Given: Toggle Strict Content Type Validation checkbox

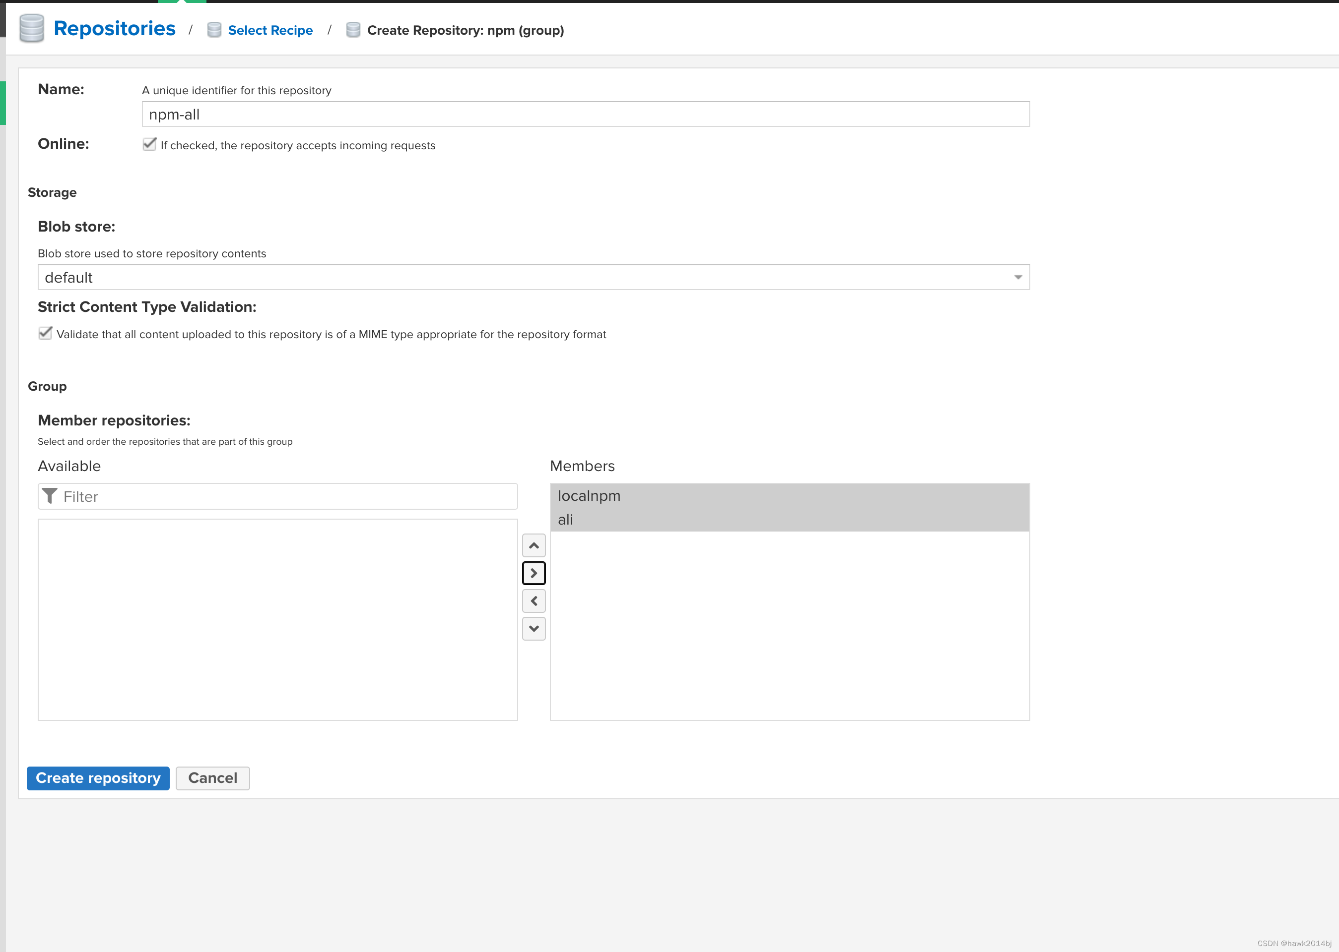Looking at the screenshot, I should click(45, 333).
